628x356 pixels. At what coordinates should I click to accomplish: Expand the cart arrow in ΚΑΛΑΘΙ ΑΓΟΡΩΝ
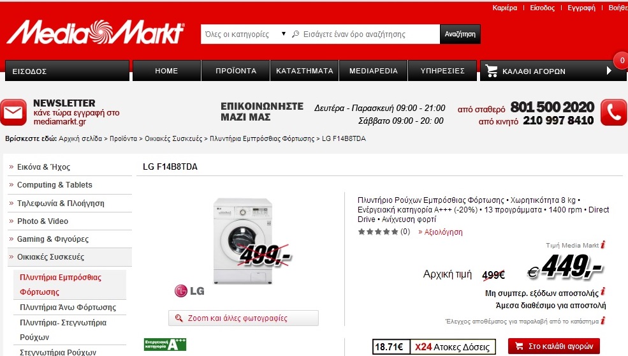coord(609,71)
